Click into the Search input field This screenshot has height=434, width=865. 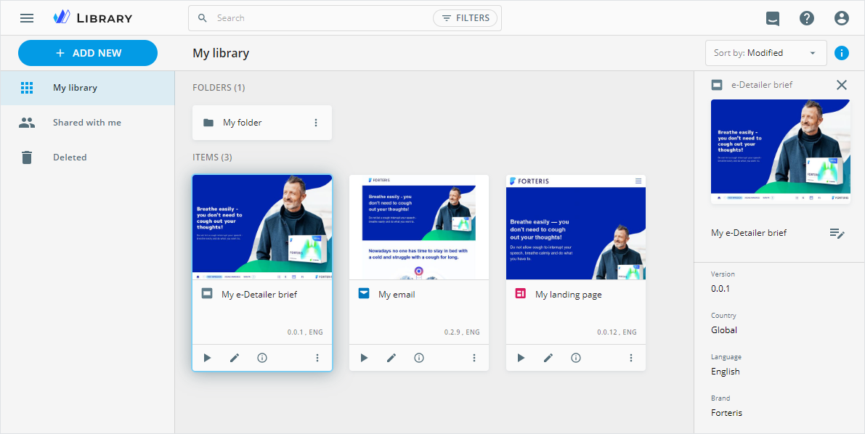click(320, 18)
